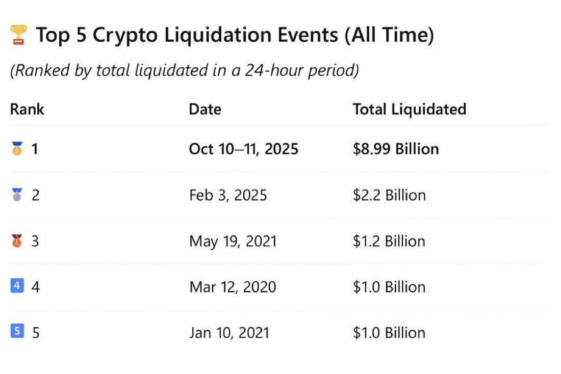Select the May 19, 2021 date cell

pyautogui.click(x=233, y=242)
